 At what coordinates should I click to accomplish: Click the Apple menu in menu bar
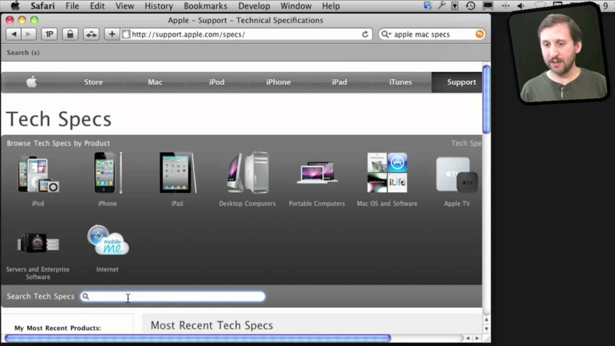point(15,6)
